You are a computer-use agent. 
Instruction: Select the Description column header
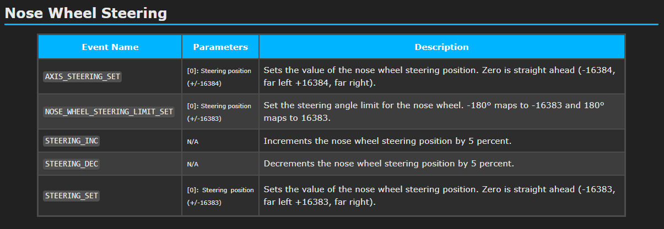(442, 47)
